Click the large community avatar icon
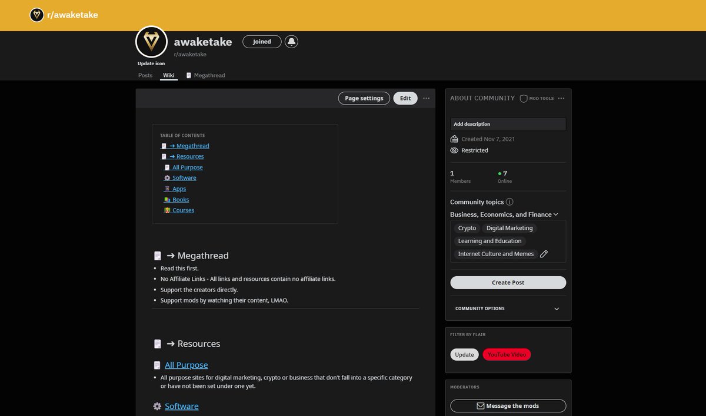 point(152,42)
